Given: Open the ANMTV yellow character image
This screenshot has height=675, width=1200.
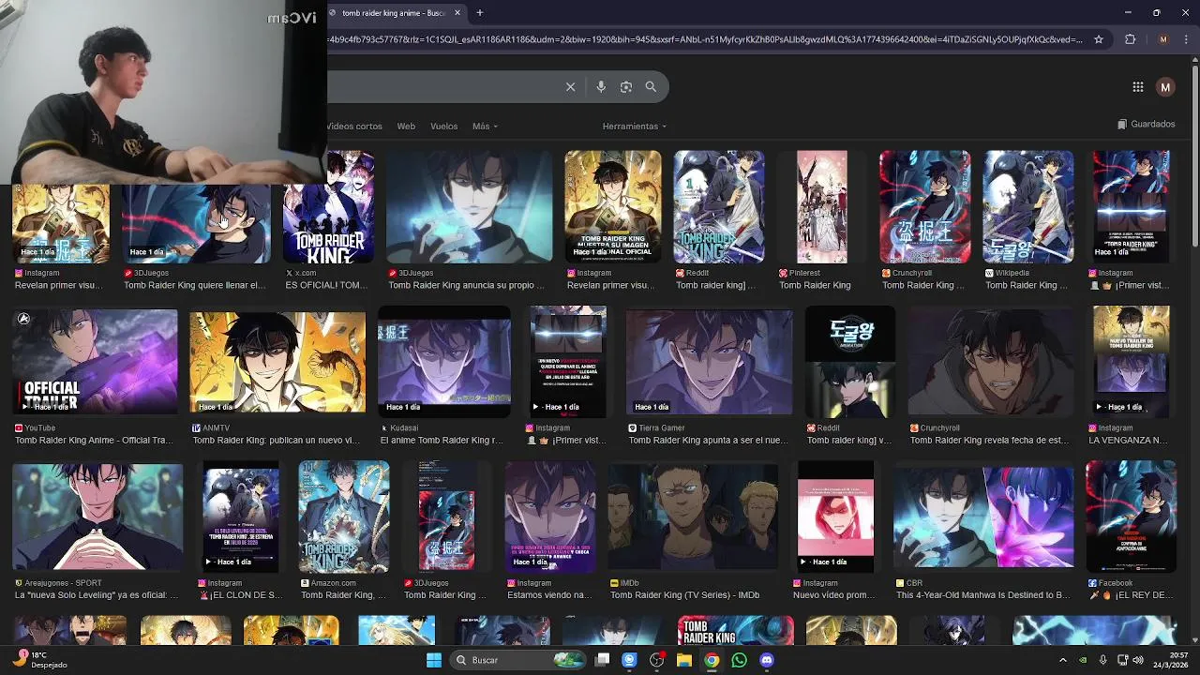Looking at the screenshot, I should (277, 362).
